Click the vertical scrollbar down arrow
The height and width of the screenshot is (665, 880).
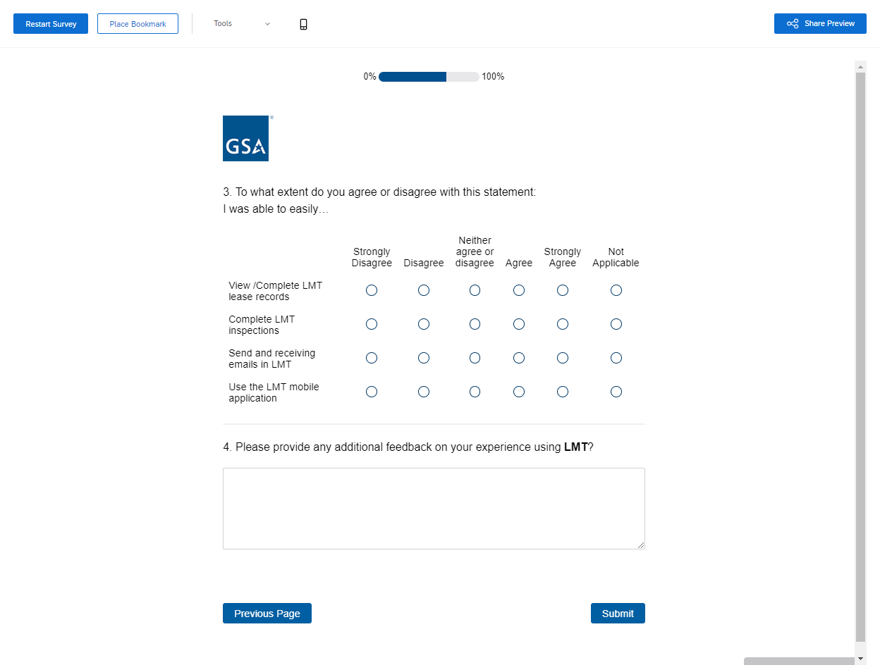(860, 658)
